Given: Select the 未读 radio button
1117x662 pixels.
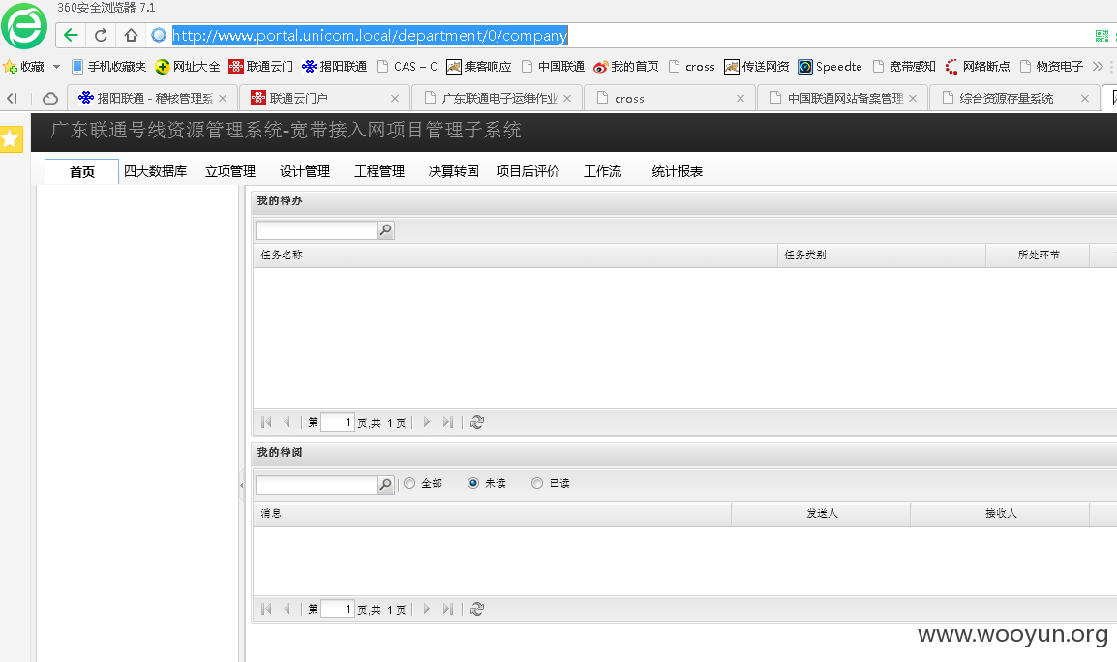Looking at the screenshot, I should point(473,483).
